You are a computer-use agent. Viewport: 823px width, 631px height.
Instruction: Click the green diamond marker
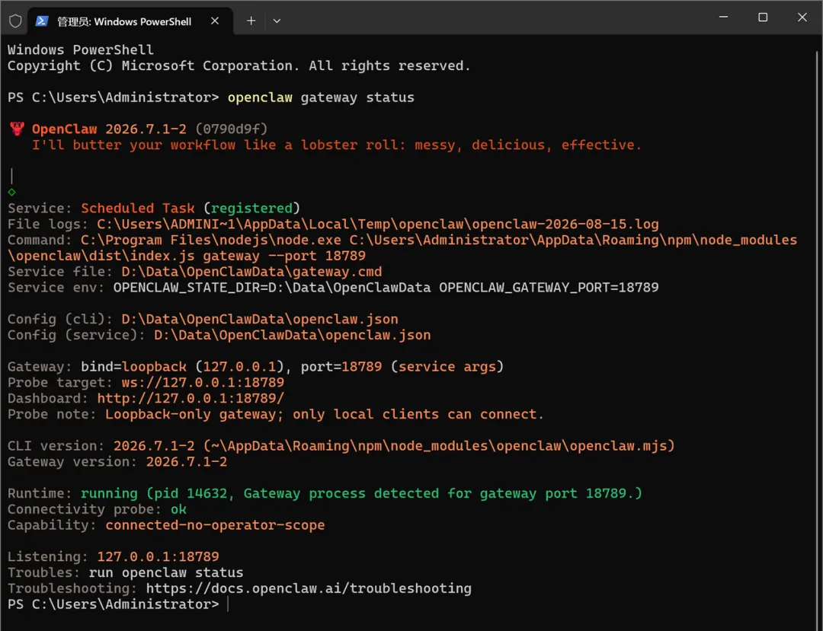pos(11,193)
